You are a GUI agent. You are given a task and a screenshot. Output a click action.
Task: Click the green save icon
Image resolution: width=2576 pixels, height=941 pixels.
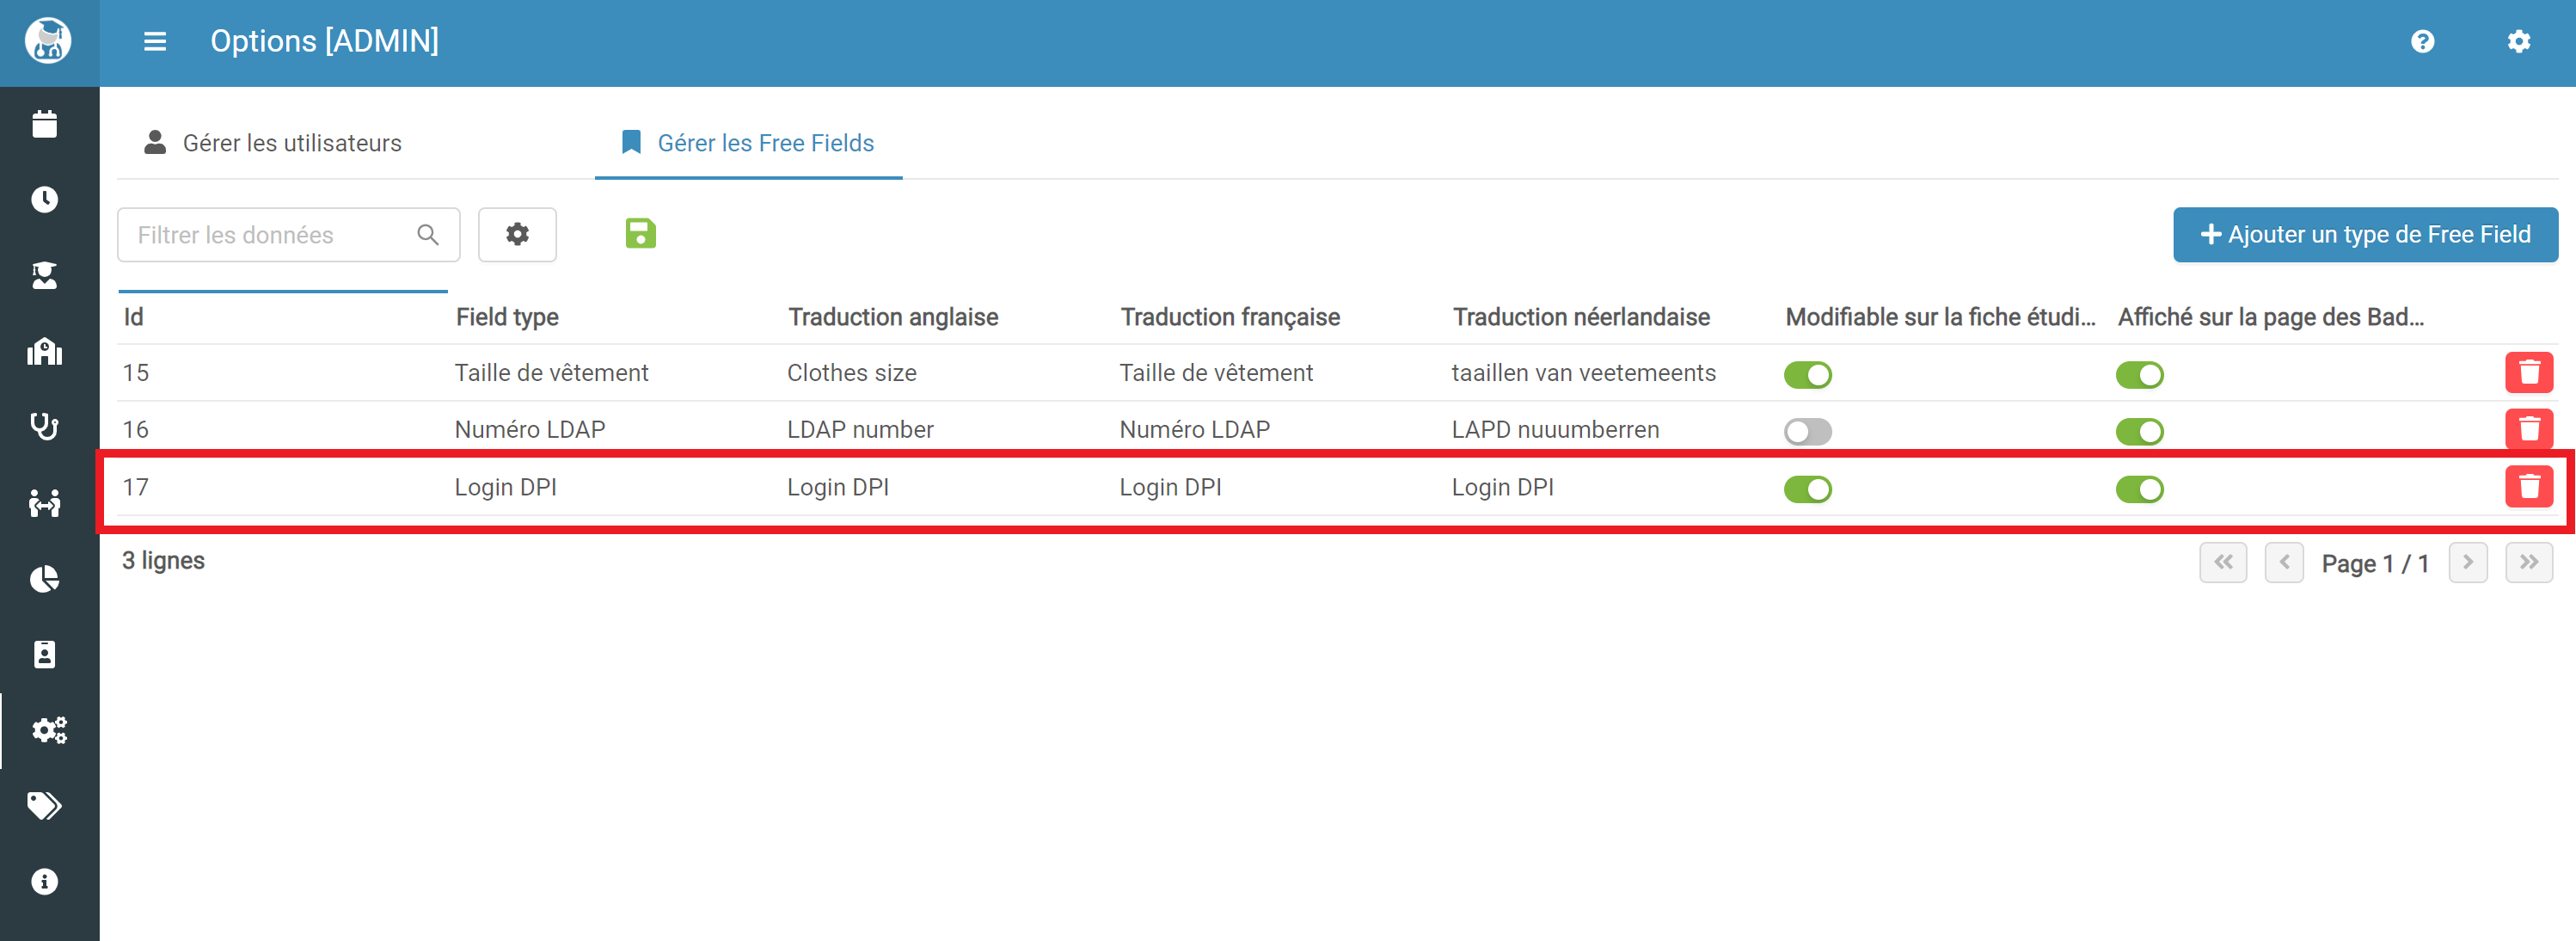[640, 234]
